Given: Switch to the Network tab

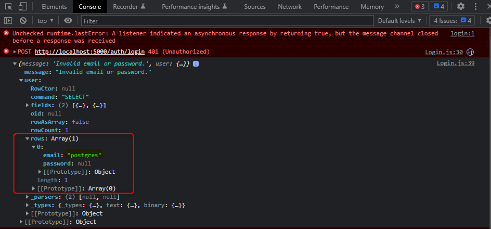Looking at the screenshot, I should (x=290, y=7).
